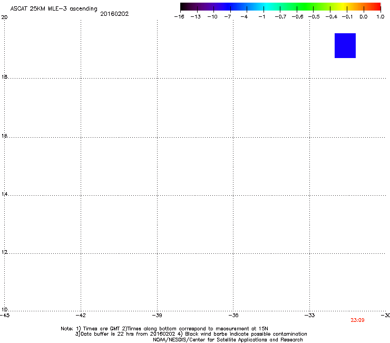Click the -1 value on color scale
This screenshot has height=343, width=390.
[261, 17]
